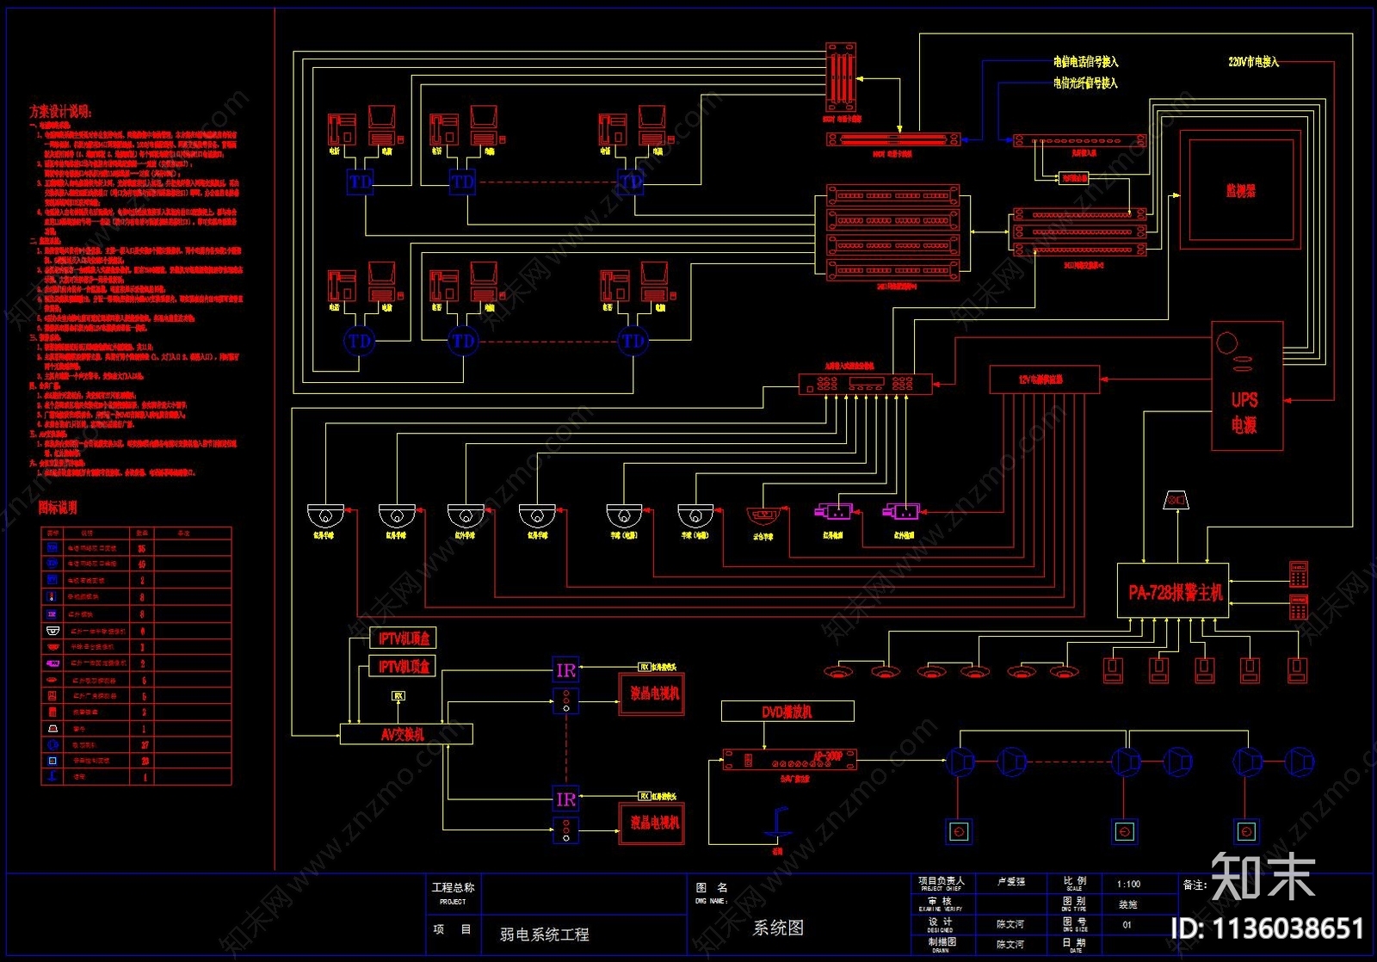This screenshot has height=962, width=1377.
Task: Select the 方案设计说明 heading
Action: click(x=60, y=112)
